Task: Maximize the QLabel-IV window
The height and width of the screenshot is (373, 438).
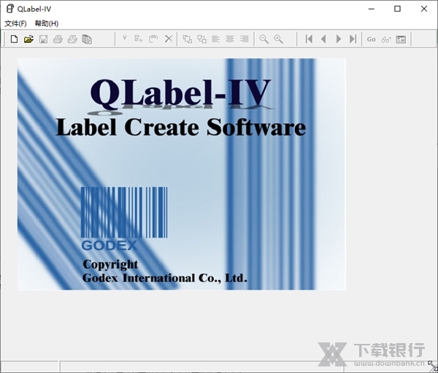Action: tap(397, 9)
